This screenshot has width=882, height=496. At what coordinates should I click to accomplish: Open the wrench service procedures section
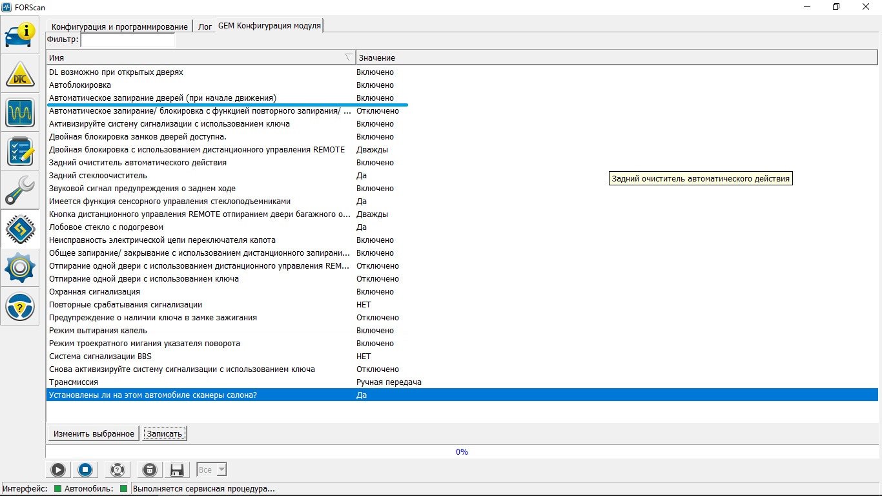[20, 191]
